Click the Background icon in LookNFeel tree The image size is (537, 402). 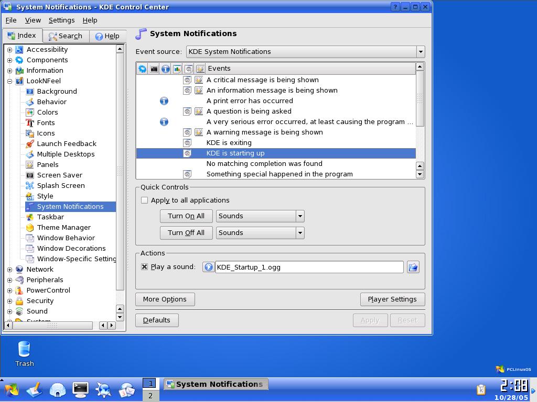[x=30, y=91]
